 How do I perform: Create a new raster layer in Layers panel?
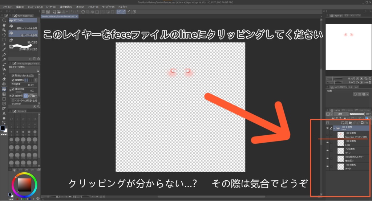click(x=343, y=122)
